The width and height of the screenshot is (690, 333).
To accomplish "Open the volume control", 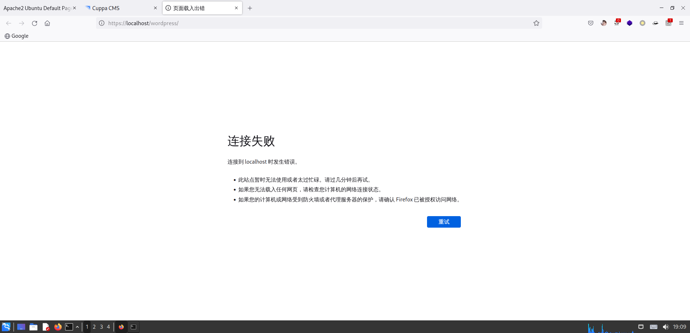I will coord(666,327).
